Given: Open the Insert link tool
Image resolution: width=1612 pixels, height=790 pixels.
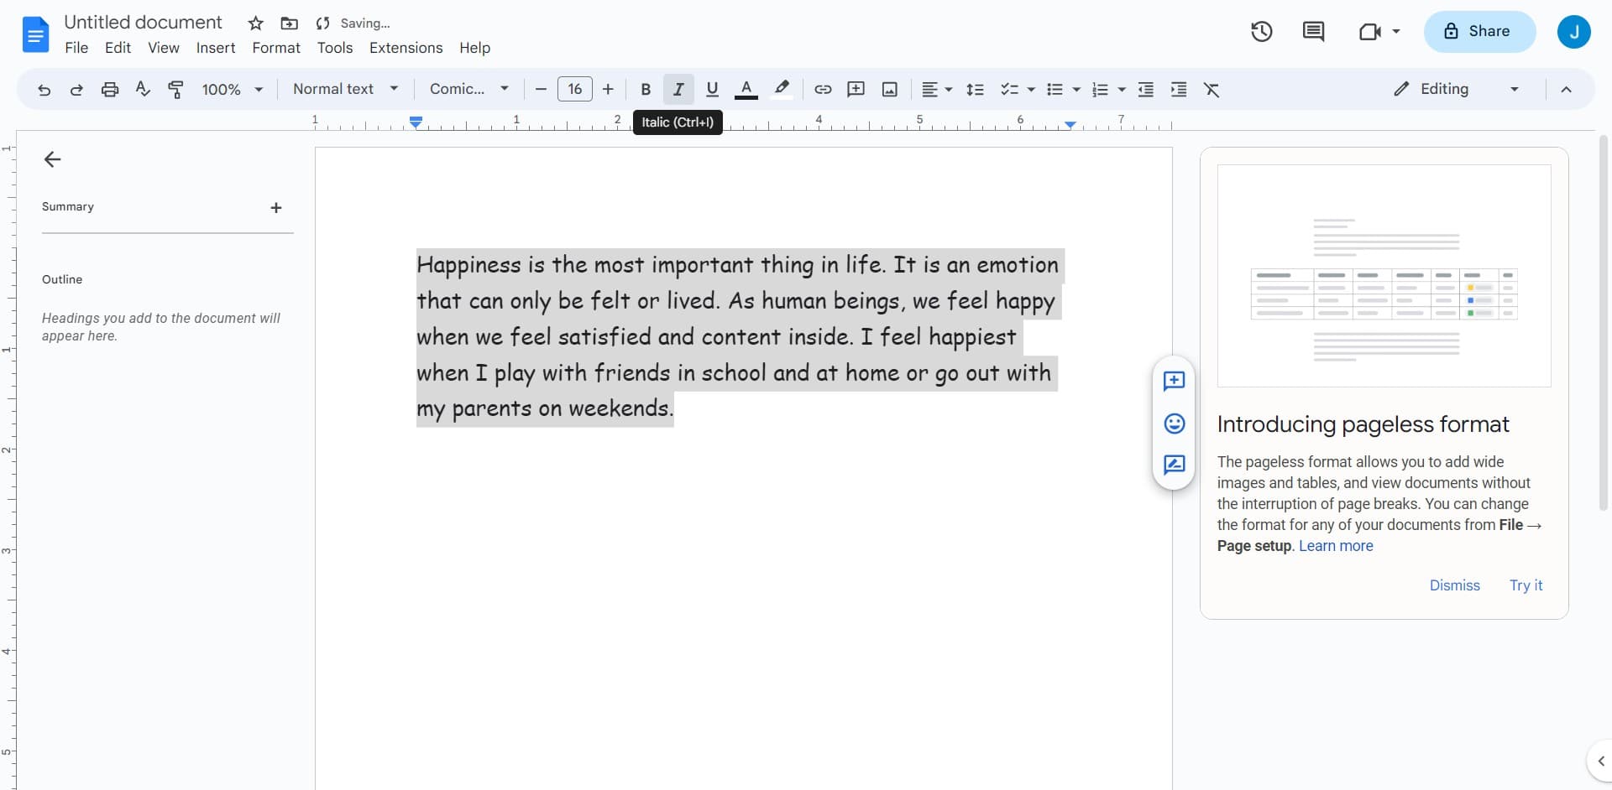Looking at the screenshot, I should (x=822, y=89).
